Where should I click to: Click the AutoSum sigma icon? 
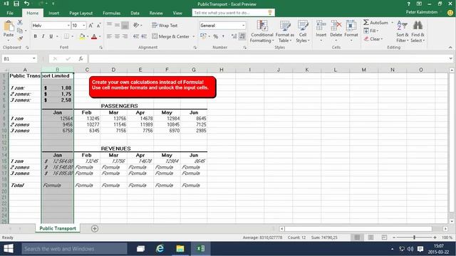pyautogui.click(x=366, y=22)
